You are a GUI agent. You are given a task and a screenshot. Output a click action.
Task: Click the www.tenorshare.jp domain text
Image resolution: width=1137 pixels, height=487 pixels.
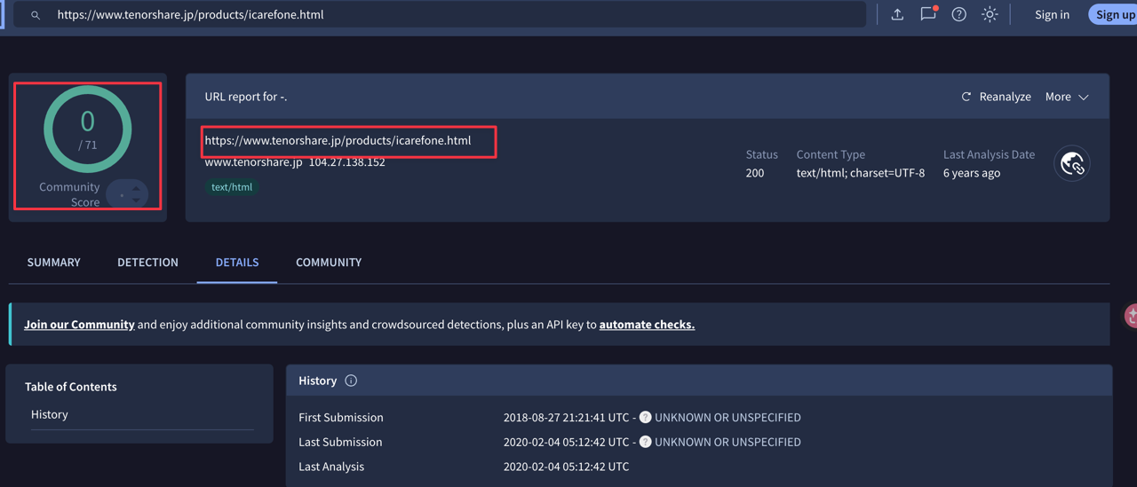click(254, 162)
